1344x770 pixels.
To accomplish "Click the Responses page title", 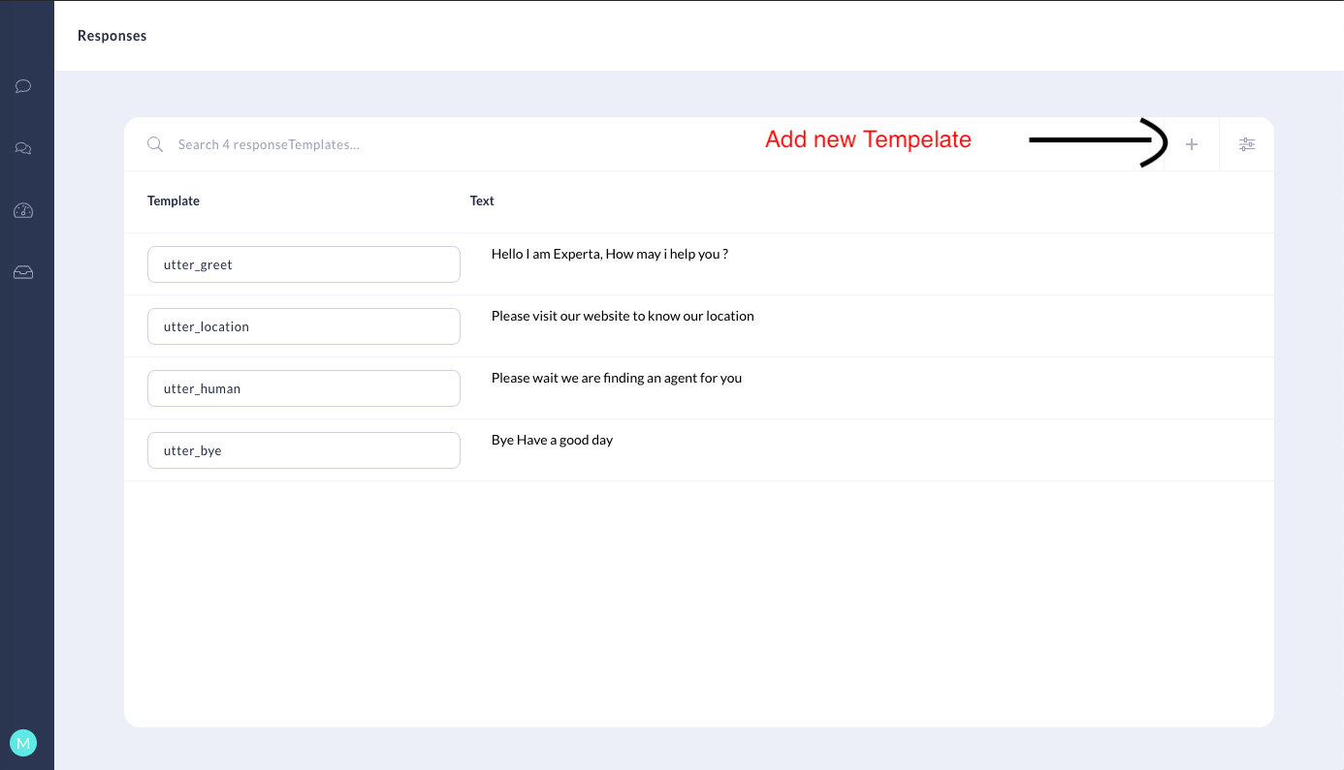I will coord(112,36).
